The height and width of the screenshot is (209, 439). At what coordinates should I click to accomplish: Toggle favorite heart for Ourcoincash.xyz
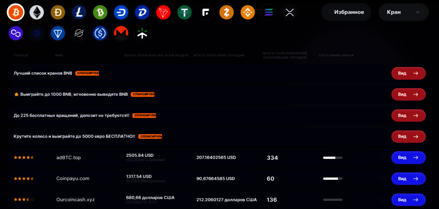(382, 200)
